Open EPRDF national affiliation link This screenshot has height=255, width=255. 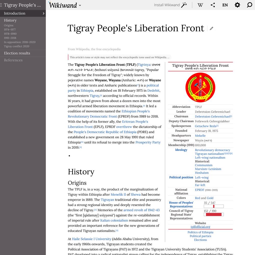200,190
